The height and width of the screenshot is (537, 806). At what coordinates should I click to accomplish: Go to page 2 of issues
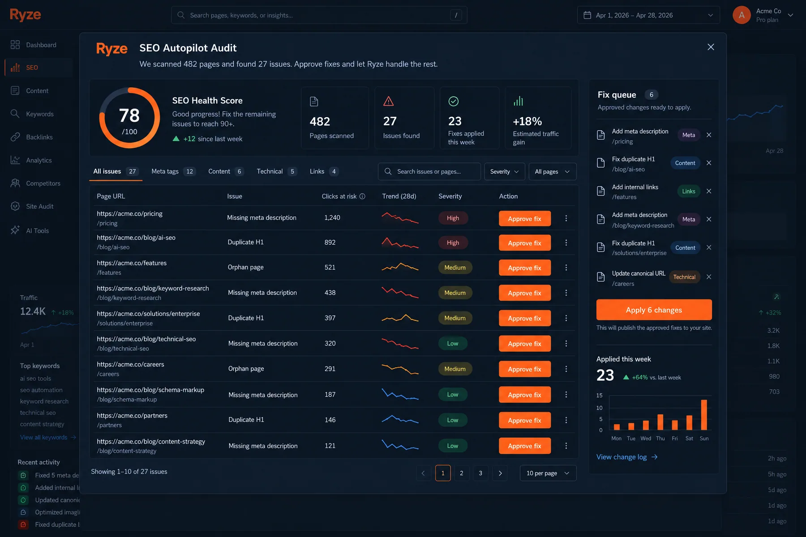462,473
